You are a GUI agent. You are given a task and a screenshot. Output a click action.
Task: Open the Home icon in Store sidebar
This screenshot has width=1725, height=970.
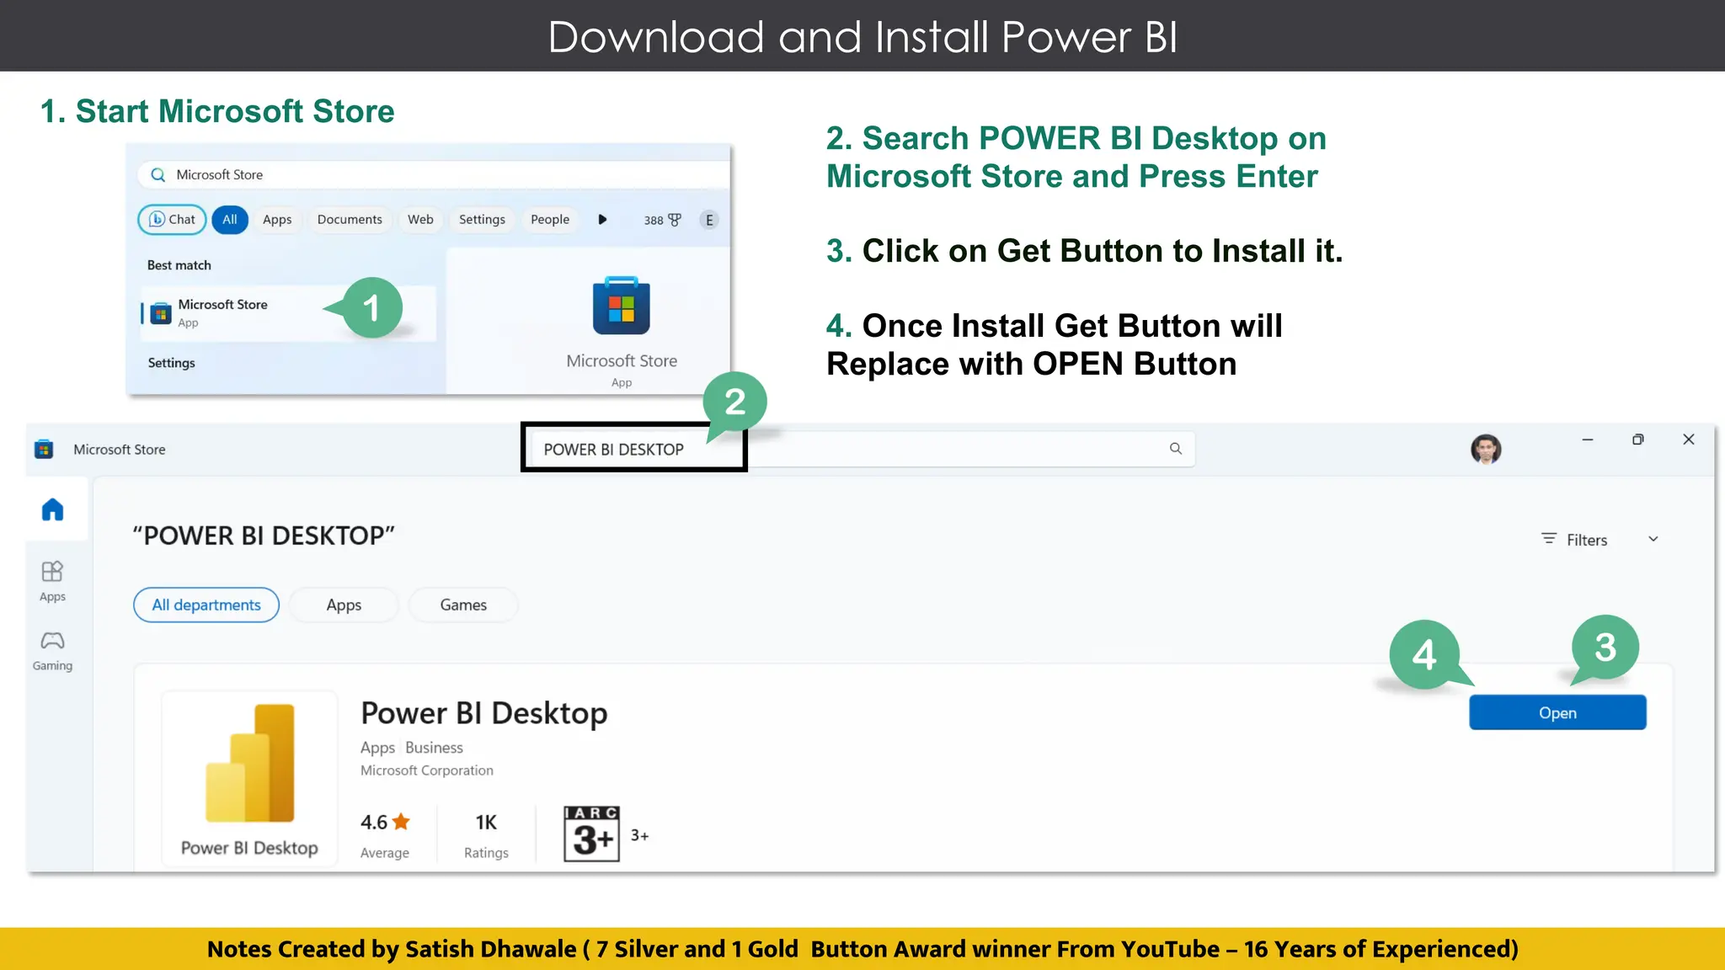[x=52, y=509]
